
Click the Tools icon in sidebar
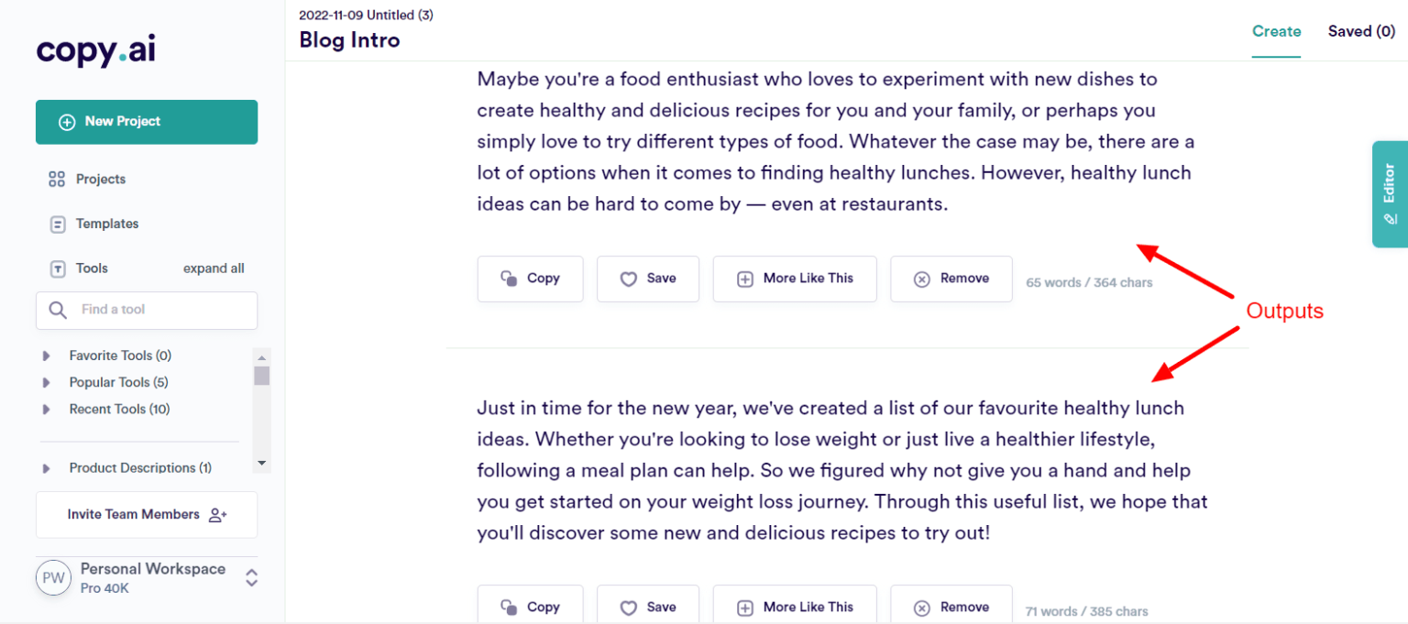point(57,268)
